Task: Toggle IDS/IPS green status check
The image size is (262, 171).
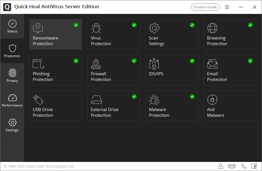Action: point(192,61)
